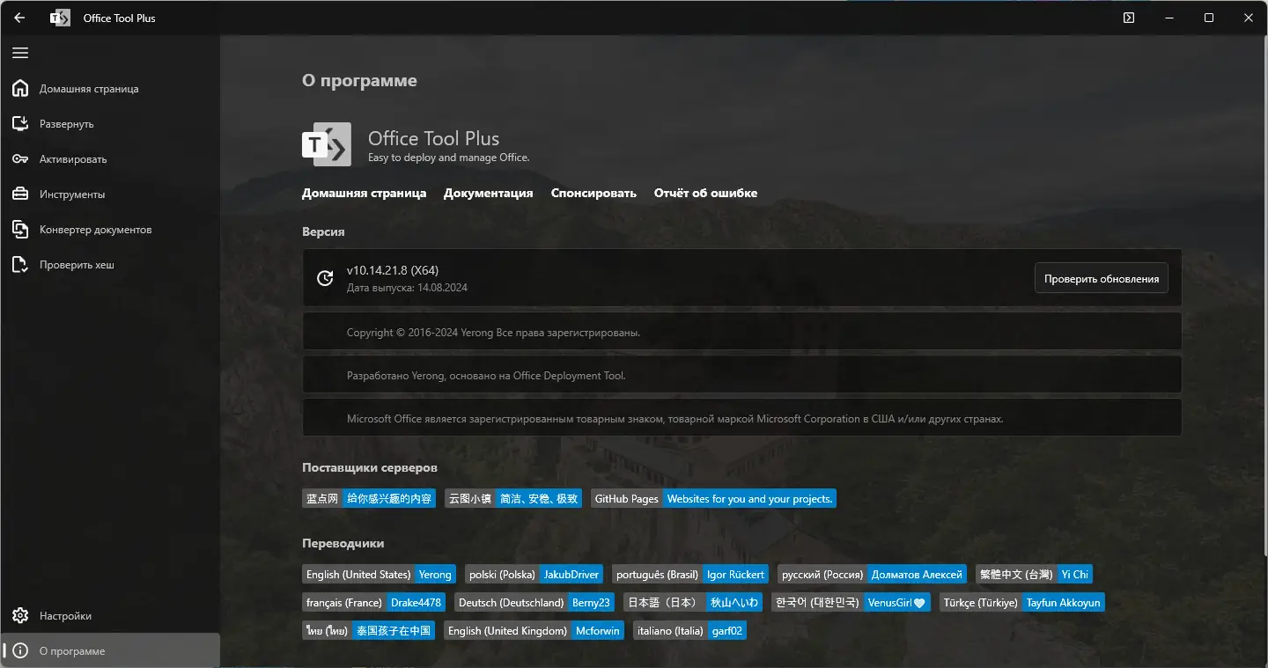Open the 蓝点网 server provider tag

pos(369,498)
